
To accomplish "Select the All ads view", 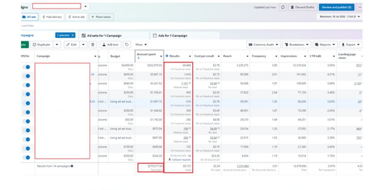I will pos(29,17).
